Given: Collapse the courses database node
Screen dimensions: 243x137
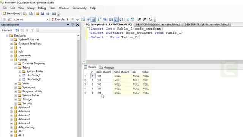Looking at the screenshot, I should tap(11, 59).
